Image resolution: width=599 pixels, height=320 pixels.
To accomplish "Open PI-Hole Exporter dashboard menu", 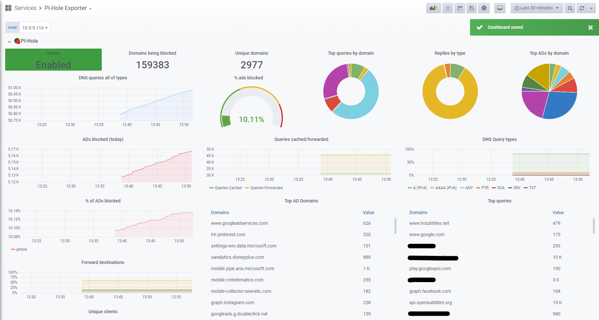I will (x=68, y=8).
